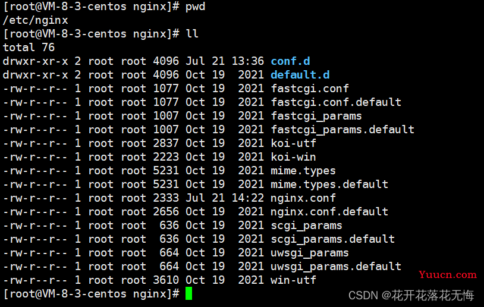Click the 'total 76' output line

point(29,48)
